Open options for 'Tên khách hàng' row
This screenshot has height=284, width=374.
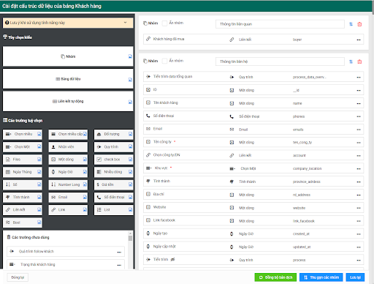point(359,103)
